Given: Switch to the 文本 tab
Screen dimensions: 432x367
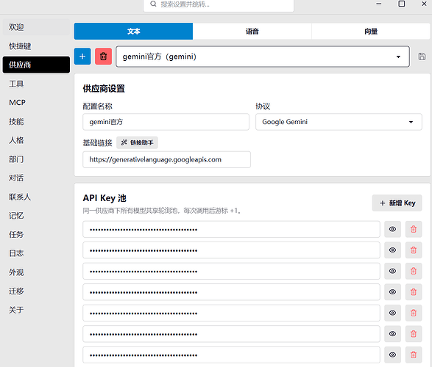Looking at the screenshot, I should coord(133,32).
